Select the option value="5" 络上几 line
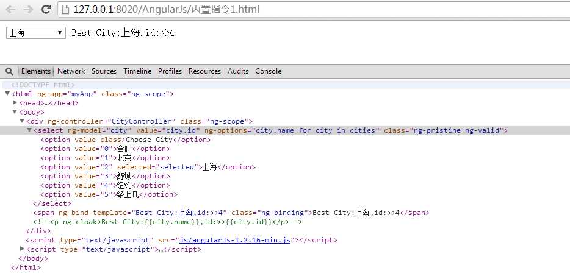 (x=109, y=194)
